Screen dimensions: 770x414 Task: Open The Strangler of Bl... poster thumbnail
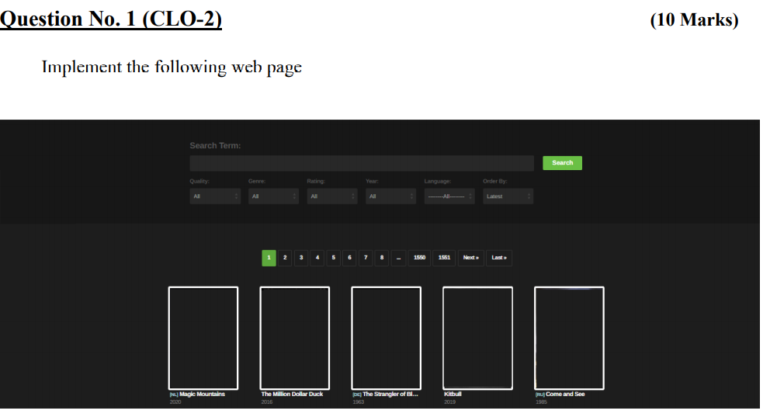(x=386, y=339)
